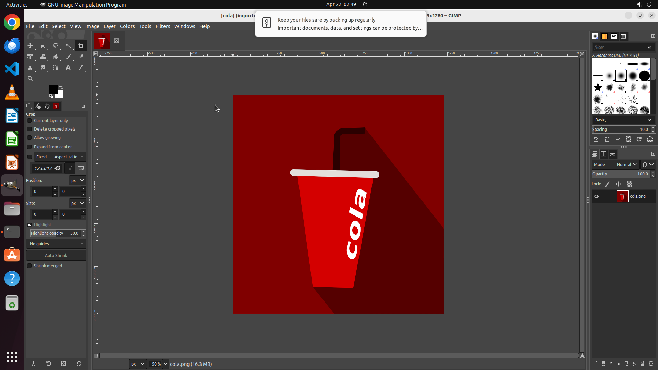Image resolution: width=658 pixels, height=370 pixels.
Task: Disable the Highlight checkbox
Action: (x=29, y=225)
